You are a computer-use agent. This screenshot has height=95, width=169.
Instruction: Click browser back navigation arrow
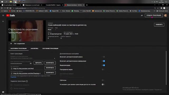click(2, 8)
